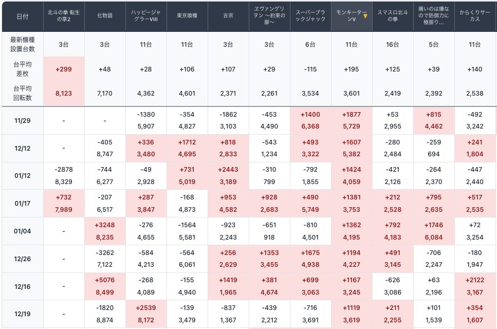Open the 11/29 date row

point(22,120)
